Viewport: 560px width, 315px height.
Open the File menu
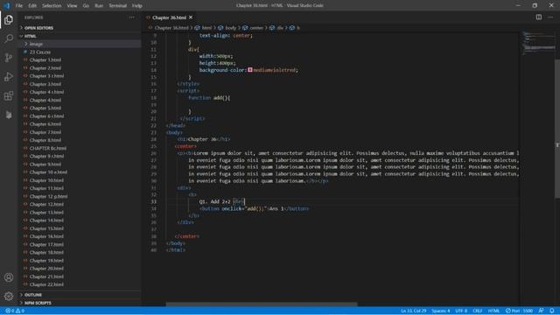pos(19,6)
